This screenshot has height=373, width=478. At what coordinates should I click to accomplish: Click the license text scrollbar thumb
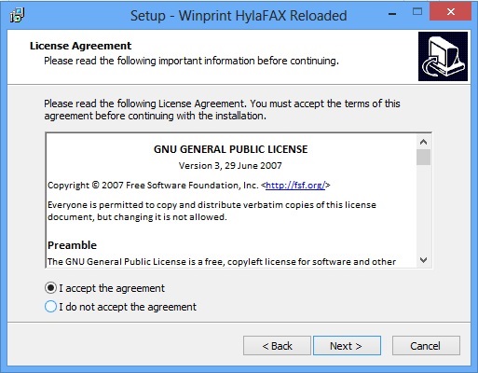tap(423, 157)
